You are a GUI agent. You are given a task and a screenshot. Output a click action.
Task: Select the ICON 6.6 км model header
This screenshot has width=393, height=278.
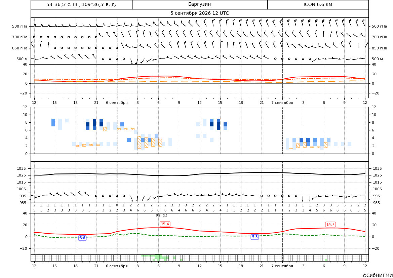(318, 4)
